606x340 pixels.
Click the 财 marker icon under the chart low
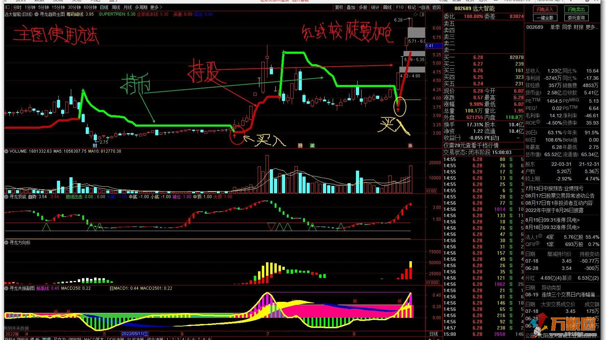coord(95,145)
